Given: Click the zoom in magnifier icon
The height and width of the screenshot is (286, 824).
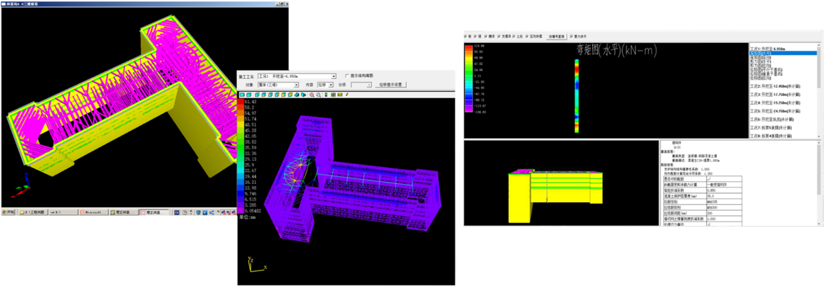Looking at the screenshot, I should click(x=312, y=95).
